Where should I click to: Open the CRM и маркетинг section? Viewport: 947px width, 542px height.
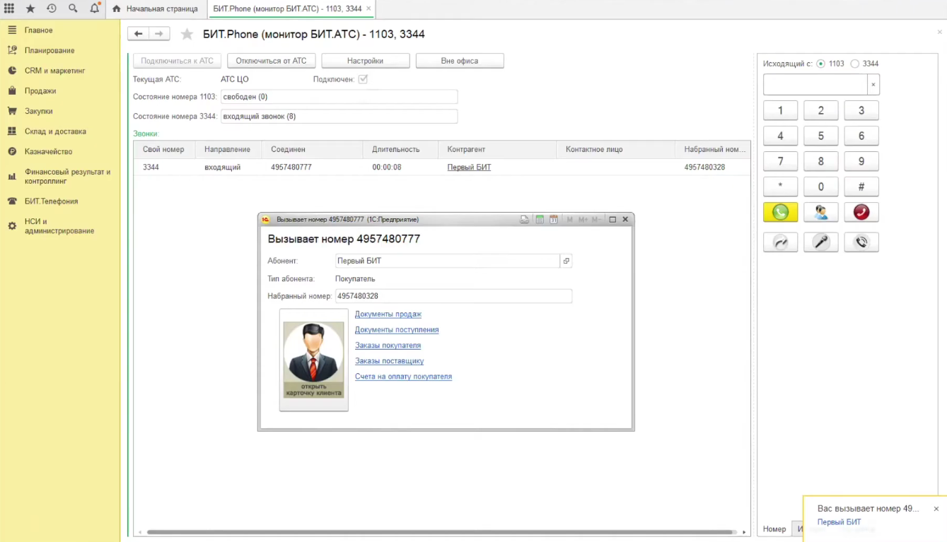[x=54, y=71]
